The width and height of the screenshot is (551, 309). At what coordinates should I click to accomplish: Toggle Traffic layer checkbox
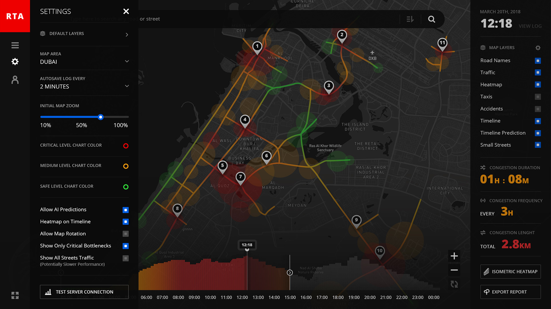tap(538, 73)
